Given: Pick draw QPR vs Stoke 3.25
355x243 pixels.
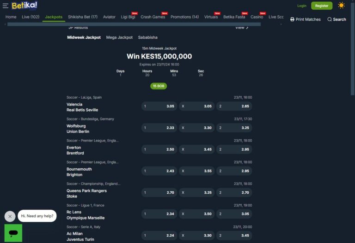Looking at the screenshot, I should coord(197,193).
